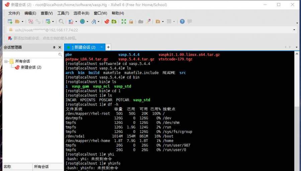Click the keyboard mapping icon
Viewport: 301px width, 171px height.
(x=141, y=21)
